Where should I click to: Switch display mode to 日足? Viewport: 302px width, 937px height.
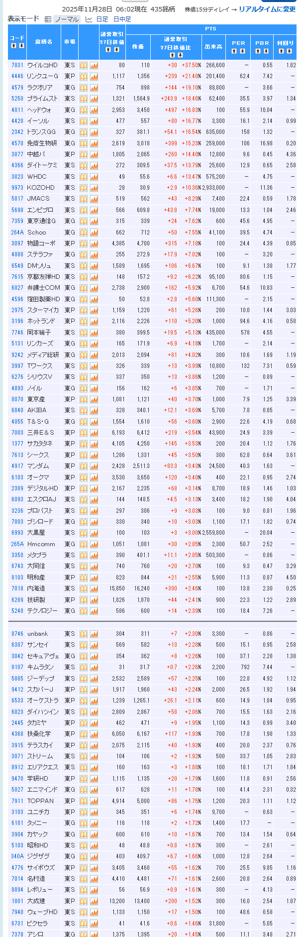(101, 19)
